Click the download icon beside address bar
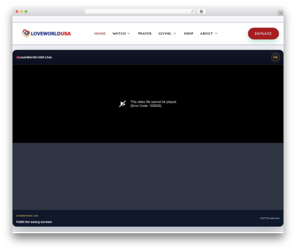This screenshot has height=251, width=296. click(x=201, y=11)
